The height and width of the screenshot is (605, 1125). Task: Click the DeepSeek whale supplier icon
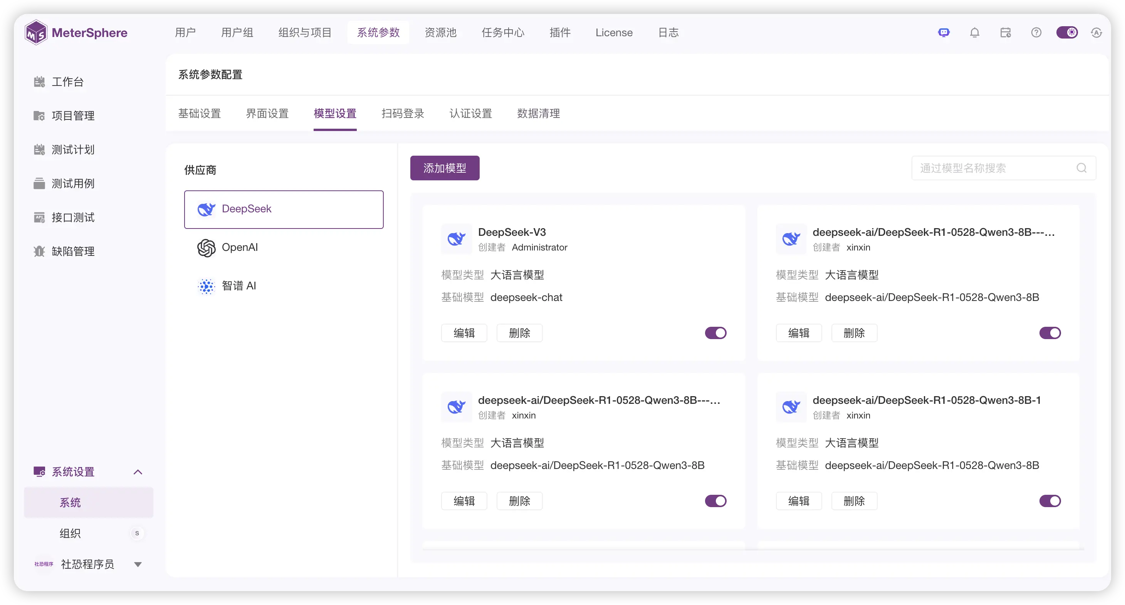pyautogui.click(x=206, y=209)
